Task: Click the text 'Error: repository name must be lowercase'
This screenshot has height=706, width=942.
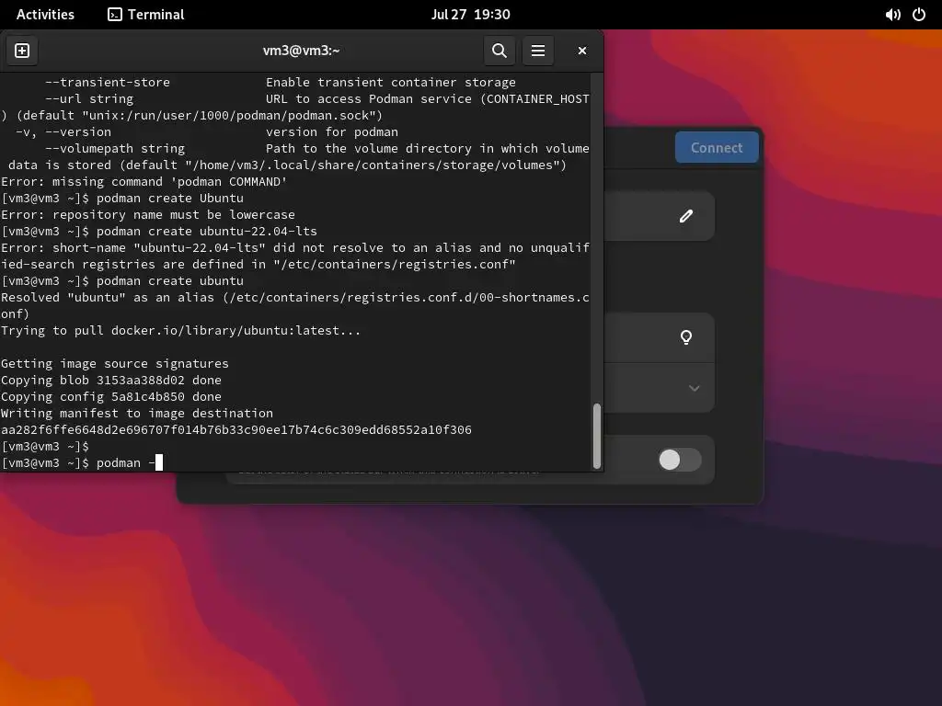Action: coord(148,214)
